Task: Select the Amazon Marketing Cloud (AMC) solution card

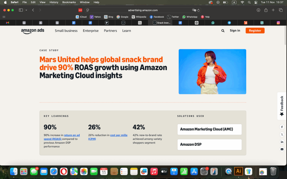Action: (x=209, y=129)
